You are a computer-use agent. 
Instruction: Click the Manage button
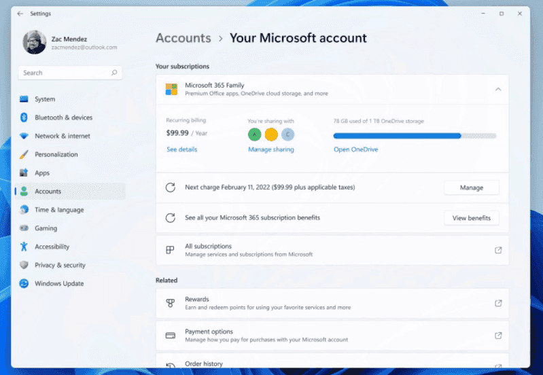(x=472, y=187)
